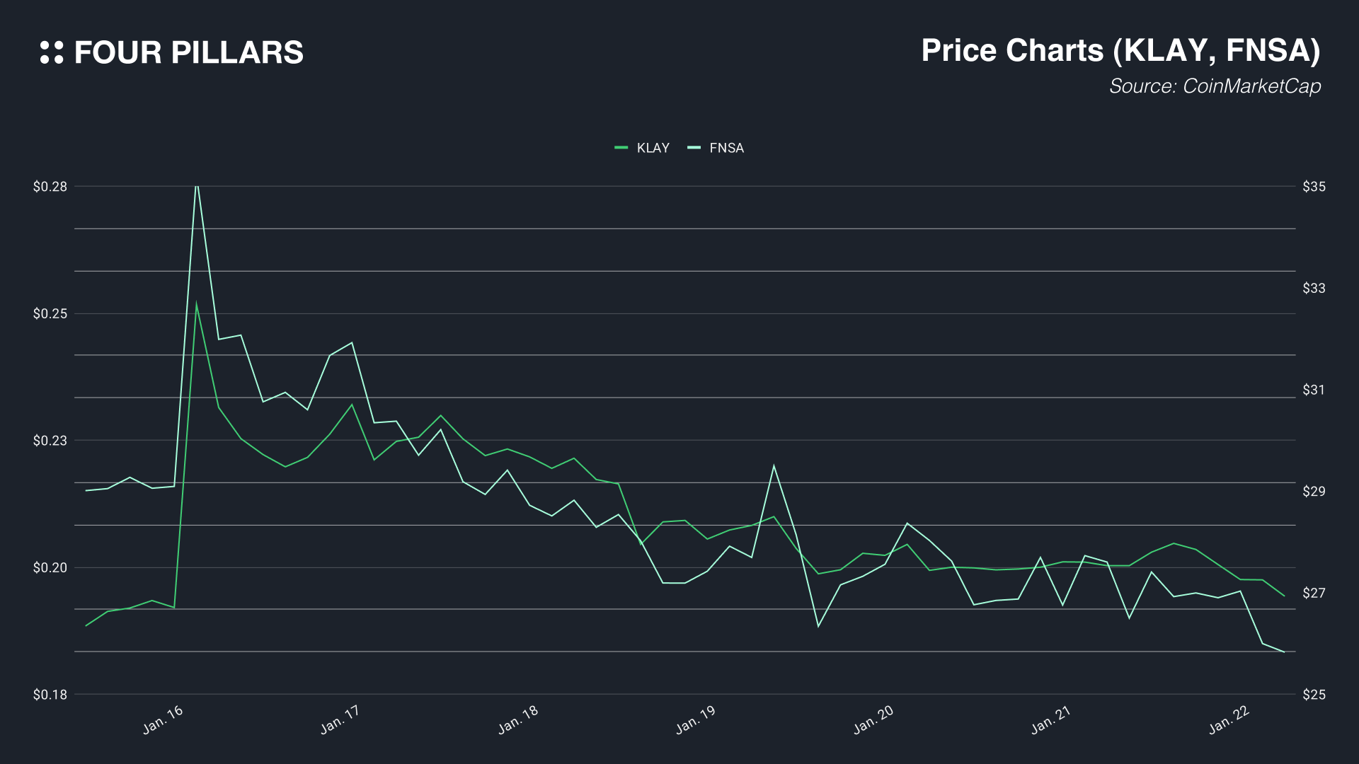Click the $25 right axis label
Image resolution: width=1359 pixels, height=764 pixels.
click(1314, 695)
